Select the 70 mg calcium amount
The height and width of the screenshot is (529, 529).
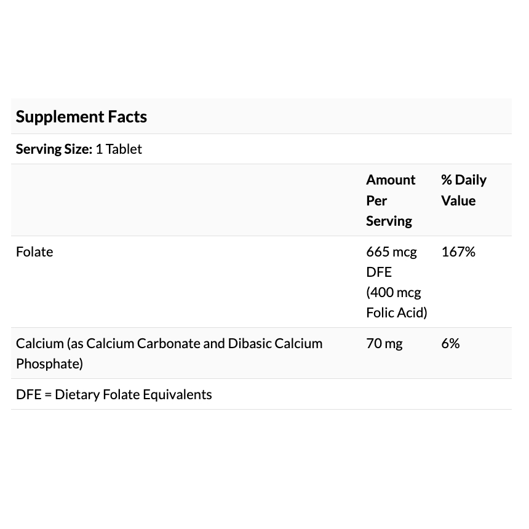384,343
